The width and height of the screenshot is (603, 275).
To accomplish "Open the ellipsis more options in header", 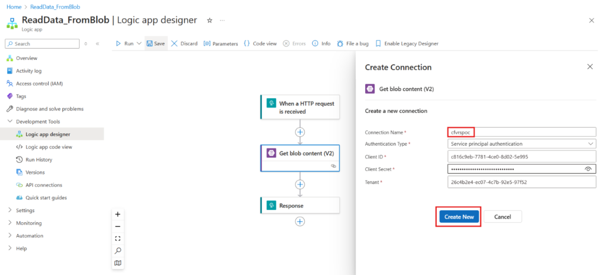I will click(222, 21).
